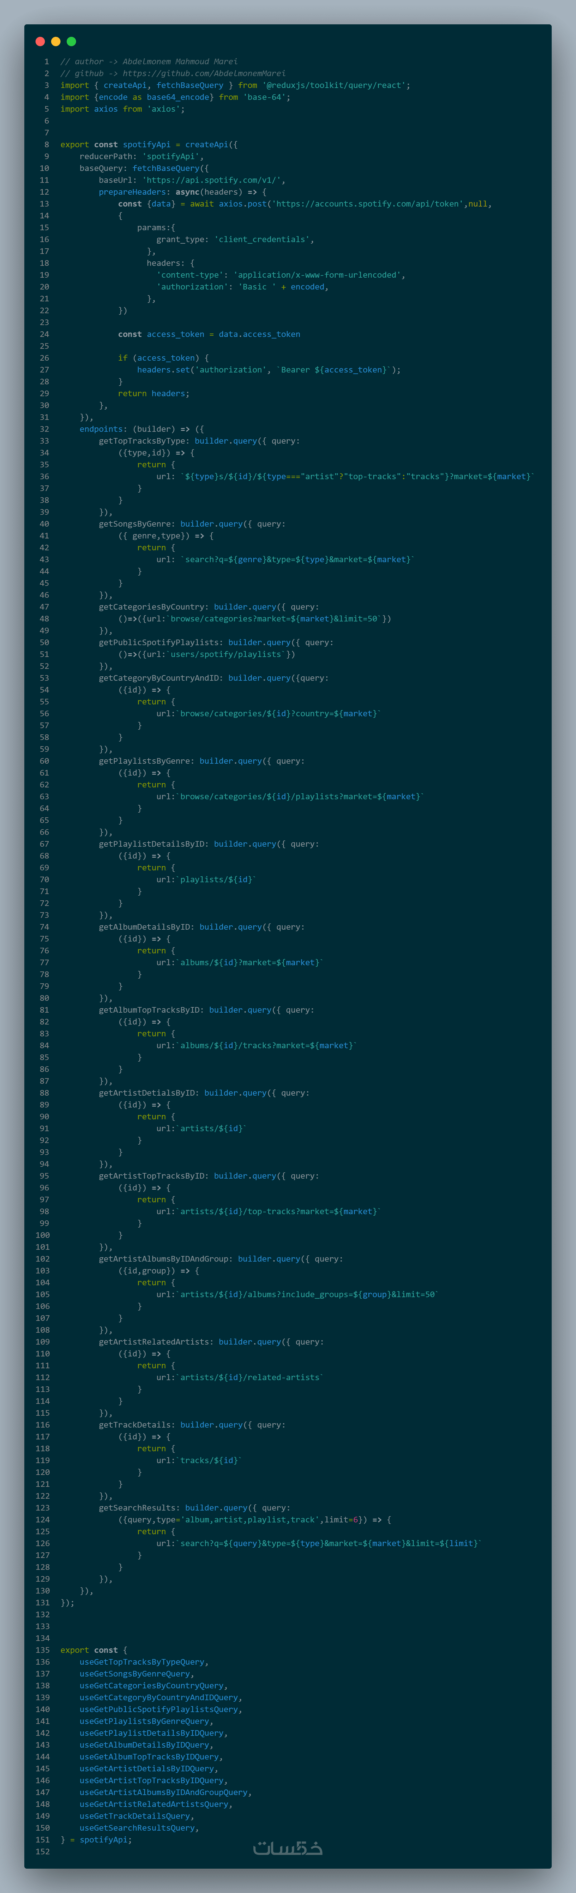Click the yellow minimize dot in the header

click(x=56, y=42)
